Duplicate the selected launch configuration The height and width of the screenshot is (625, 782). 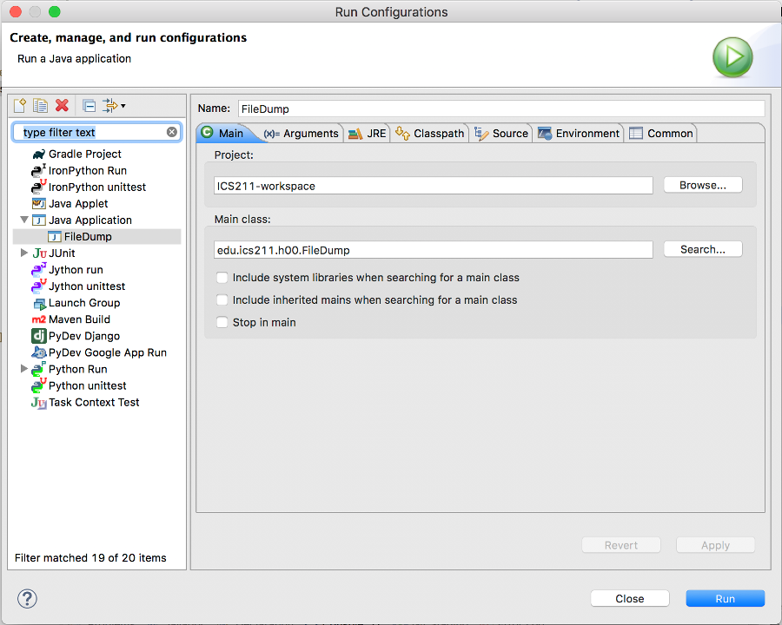pyautogui.click(x=40, y=105)
